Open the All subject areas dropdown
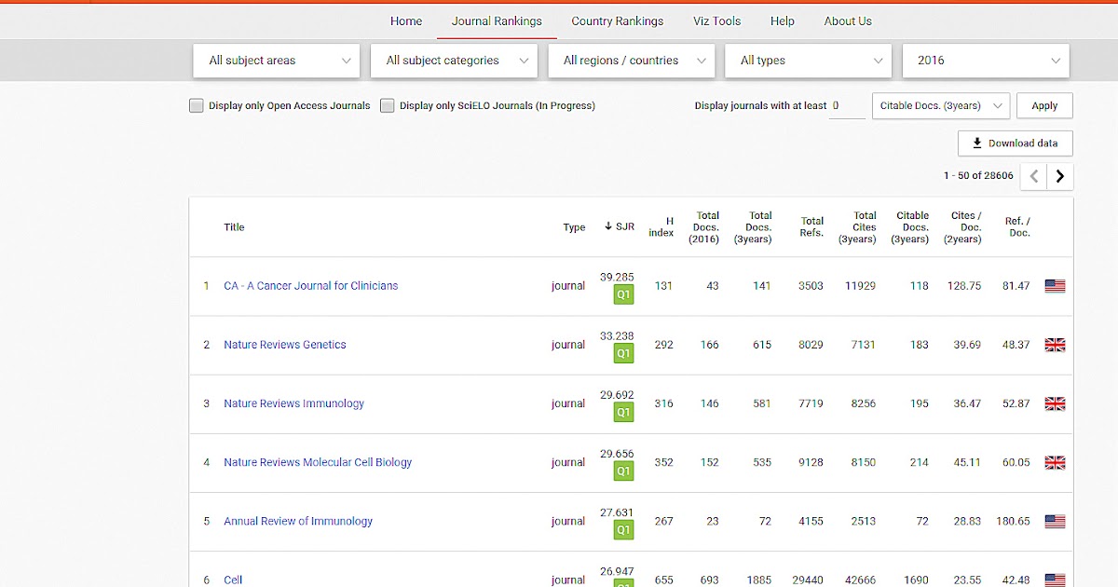The width and height of the screenshot is (1118, 587). coord(276,60)
